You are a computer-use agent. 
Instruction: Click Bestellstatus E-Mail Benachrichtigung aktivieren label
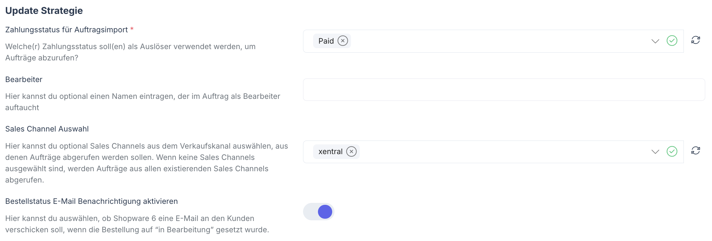(x=91, y=201)
